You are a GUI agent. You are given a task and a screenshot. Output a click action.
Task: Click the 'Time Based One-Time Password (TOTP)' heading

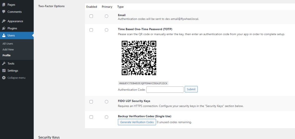click(145, 29)
